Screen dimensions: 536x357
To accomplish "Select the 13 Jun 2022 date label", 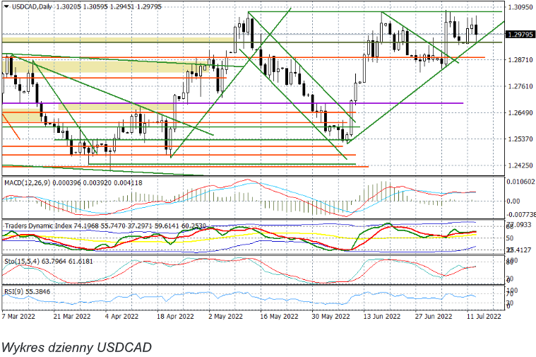I will (381, 317).
